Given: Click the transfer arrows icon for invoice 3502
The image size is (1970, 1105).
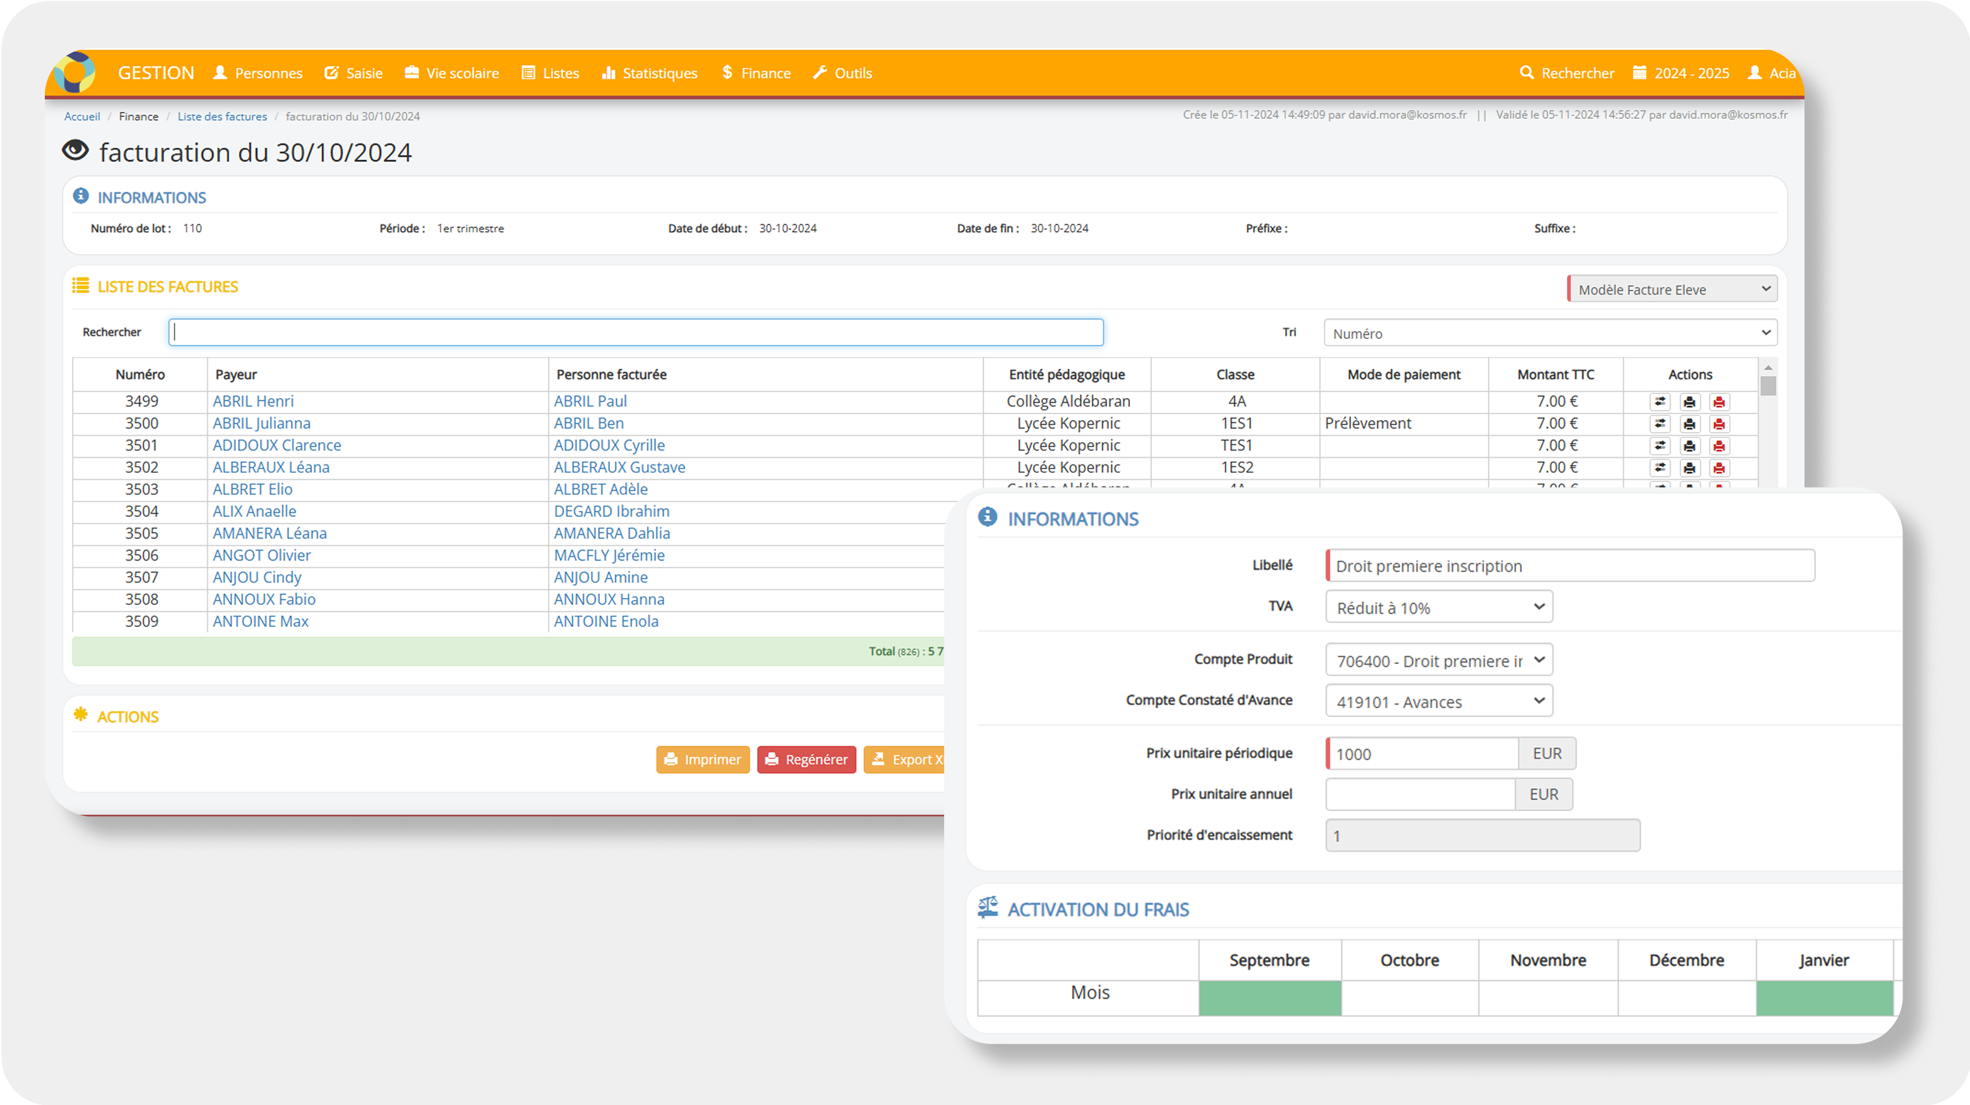Looking at the screenshot, I should point(1659,468).
